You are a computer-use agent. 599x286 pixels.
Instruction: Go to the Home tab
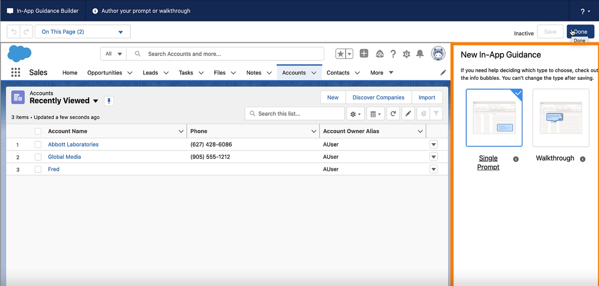[x=70, y=73]
